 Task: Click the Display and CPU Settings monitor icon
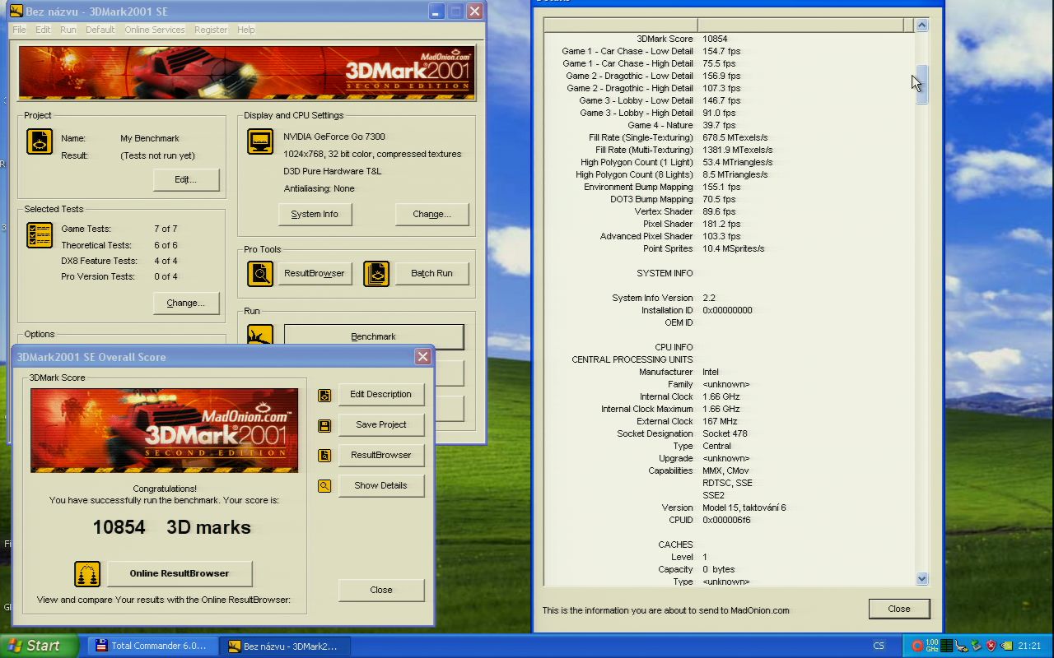(x=260, y=141)
